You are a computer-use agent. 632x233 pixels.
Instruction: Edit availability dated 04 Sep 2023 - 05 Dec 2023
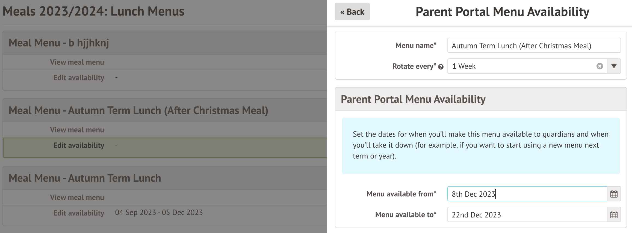[x=79, y=213]
